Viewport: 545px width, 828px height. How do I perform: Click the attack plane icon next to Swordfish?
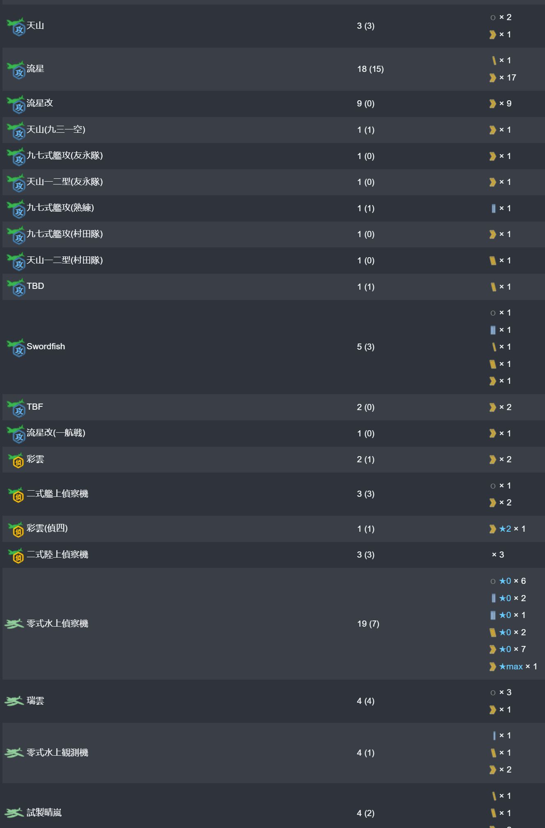(16, 347)
